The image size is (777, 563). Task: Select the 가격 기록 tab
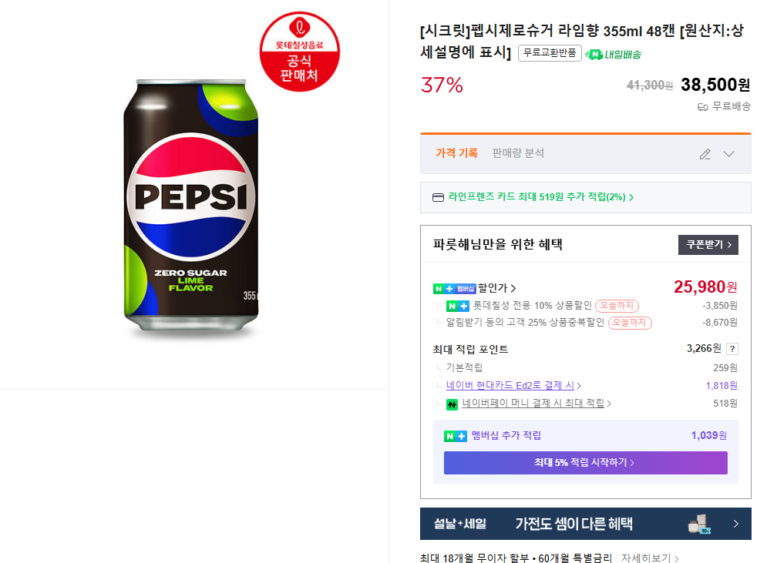456,153
